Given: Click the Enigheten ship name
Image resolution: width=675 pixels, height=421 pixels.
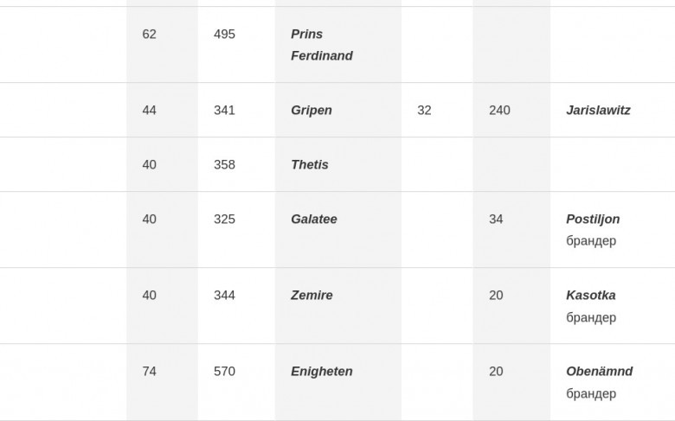Looking at the screenshot, I should 322,372.
